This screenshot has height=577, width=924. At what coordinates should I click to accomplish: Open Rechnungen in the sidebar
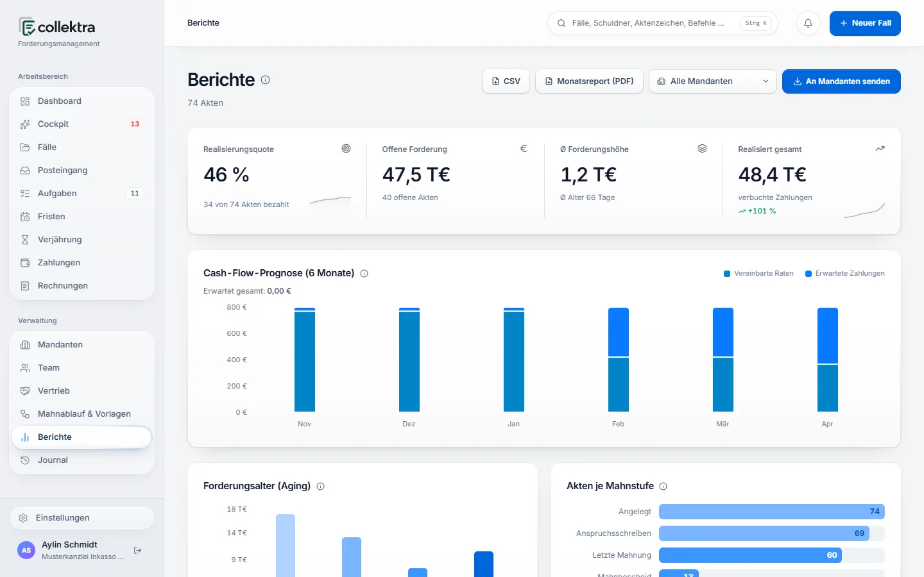(82, 286)
